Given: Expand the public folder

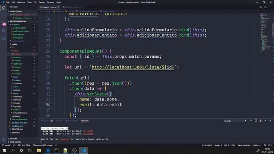Looking at the screenshot, I should (15, 44).
